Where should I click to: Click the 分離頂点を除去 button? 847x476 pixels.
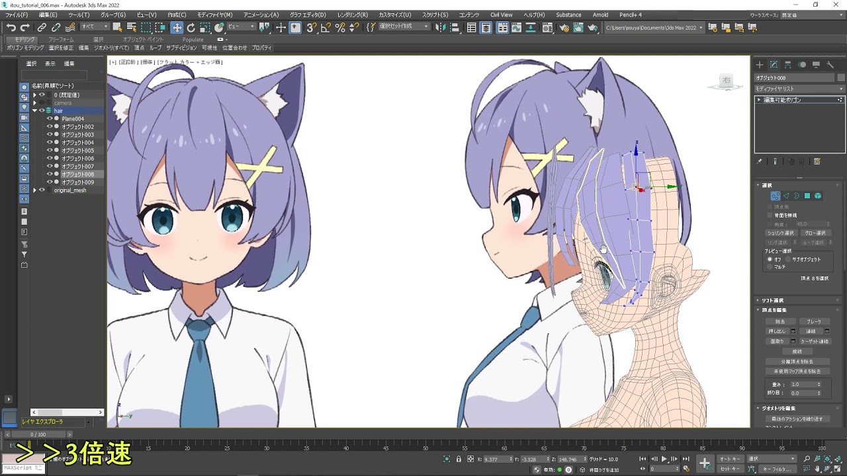[x=797, y=362]
